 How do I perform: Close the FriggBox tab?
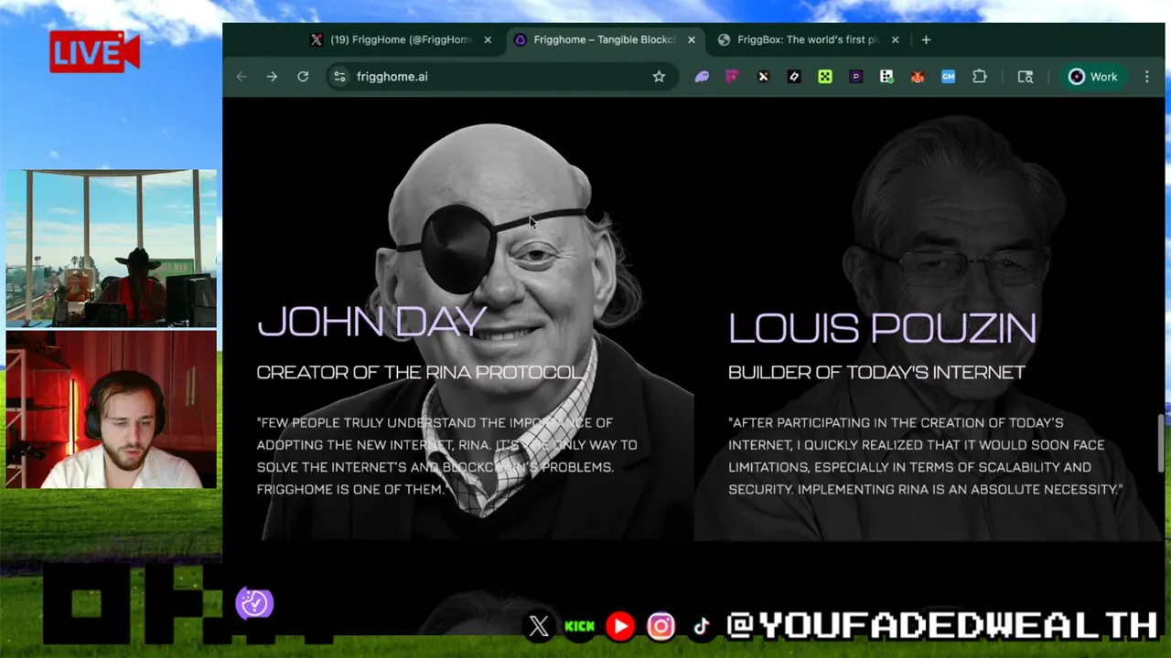coord(896,39)
